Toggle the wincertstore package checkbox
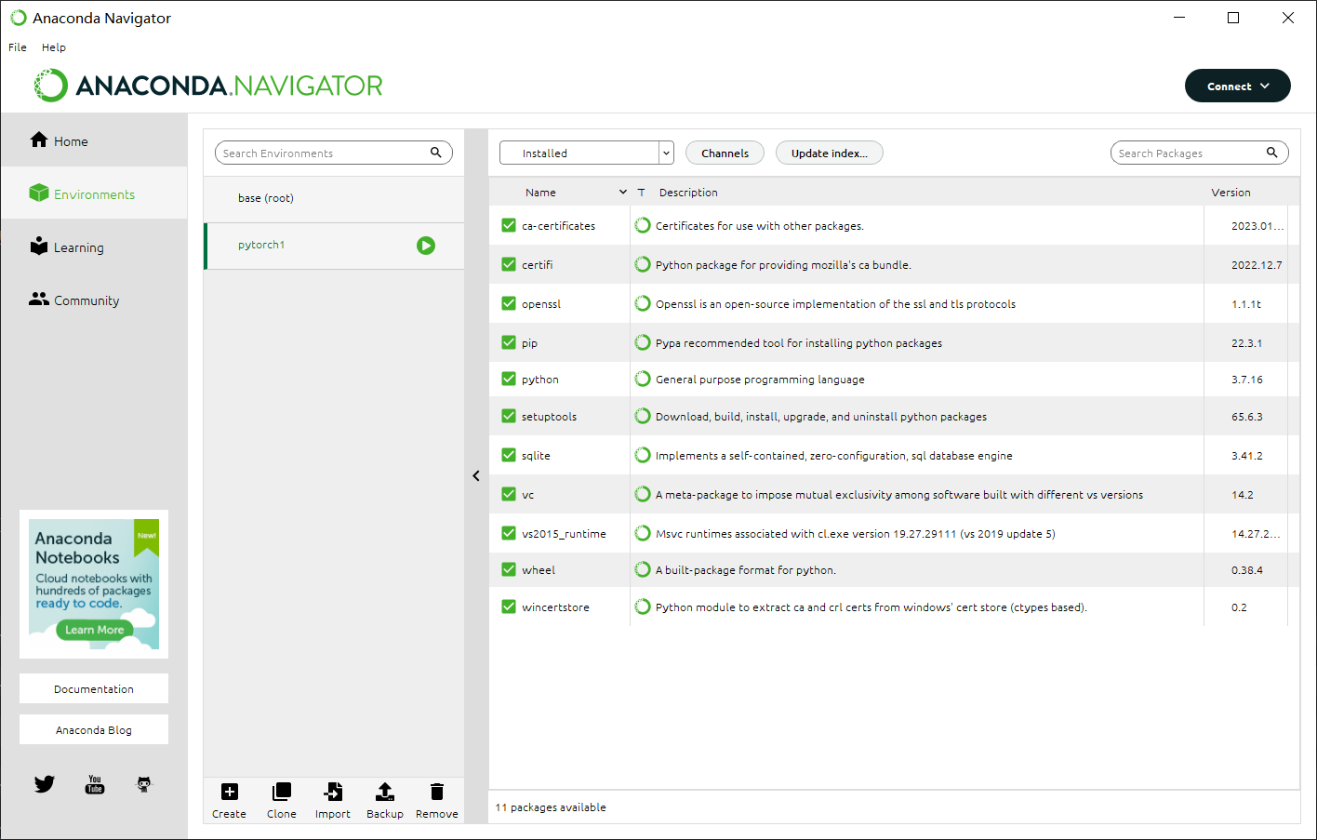Screen dimensions: 1317x840 click(509, 607)
